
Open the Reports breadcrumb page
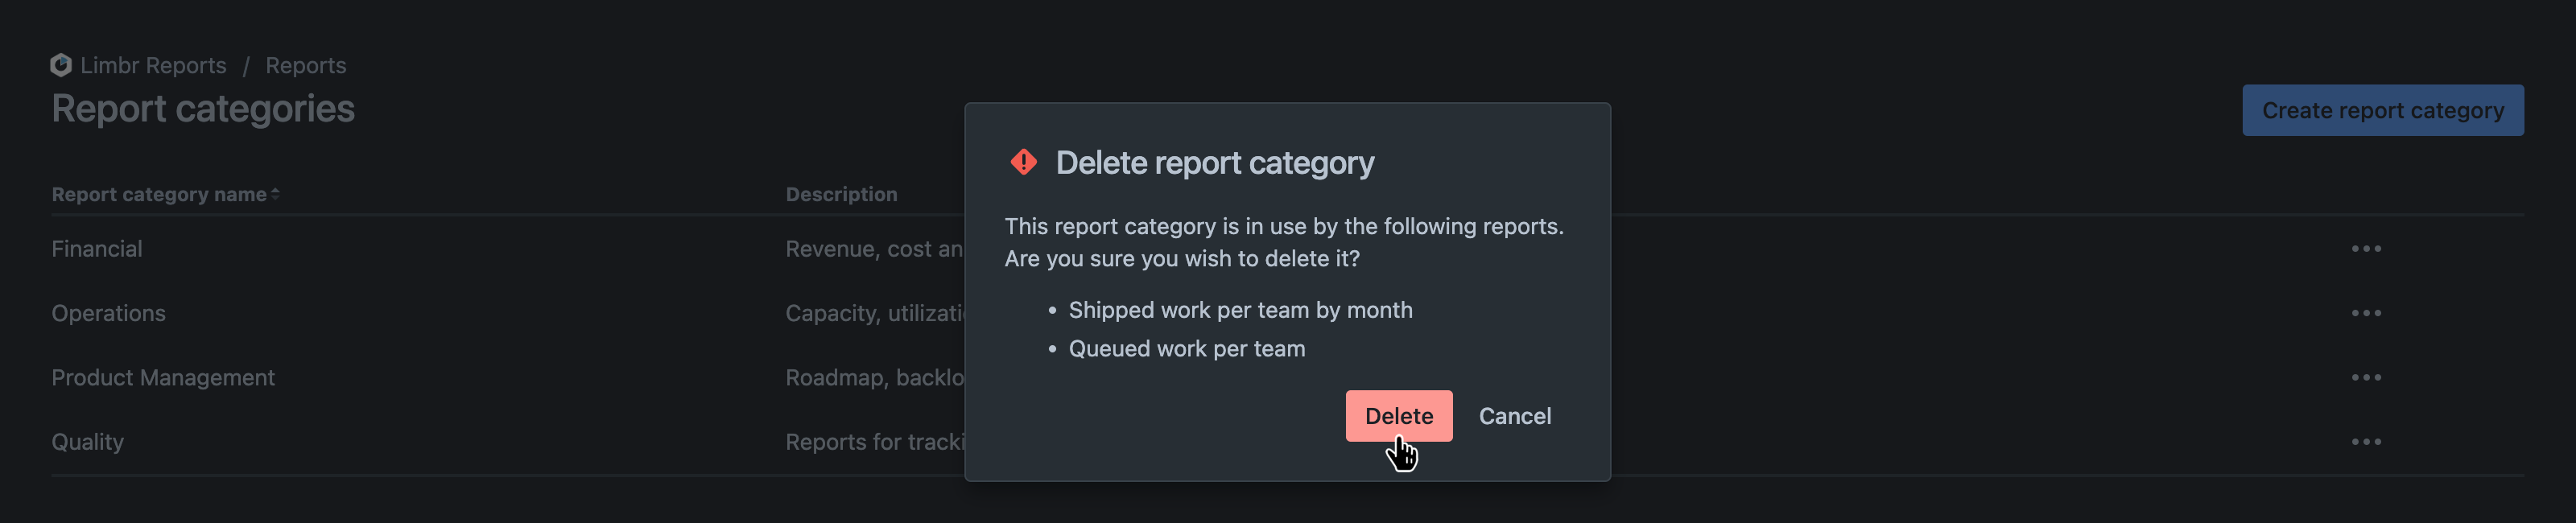pyautogui.click(x=305, y=65)
